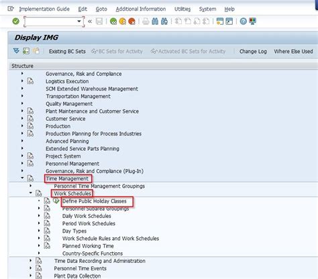Screen dimensions: 318x279
Task: Select the Extended Service Parts Planning entry
Action: (x=83, y=148)
